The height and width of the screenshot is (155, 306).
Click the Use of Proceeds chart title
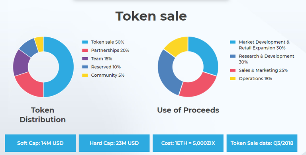(188, 110)
